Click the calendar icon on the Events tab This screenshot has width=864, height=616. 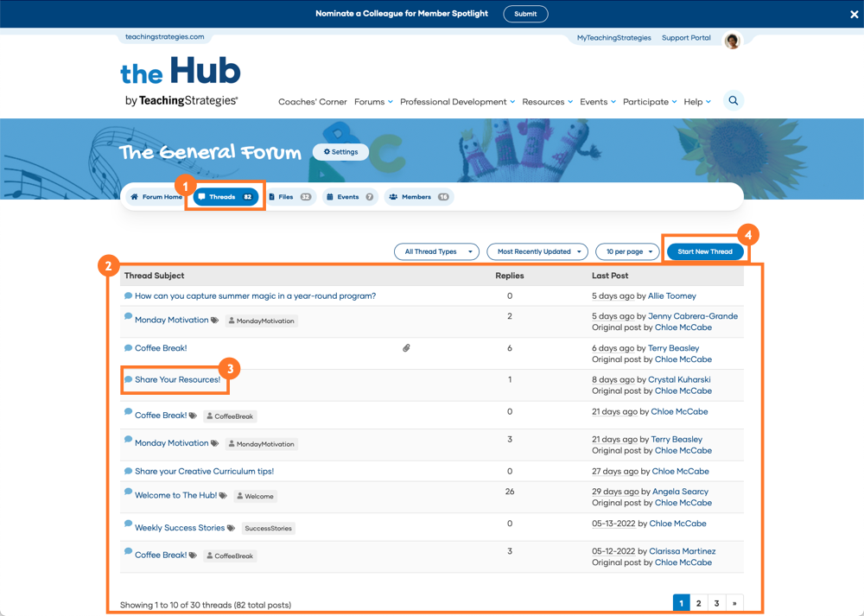coord(329,197)
